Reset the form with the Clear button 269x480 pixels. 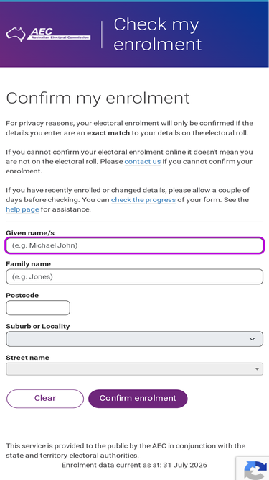pos(45,398)
